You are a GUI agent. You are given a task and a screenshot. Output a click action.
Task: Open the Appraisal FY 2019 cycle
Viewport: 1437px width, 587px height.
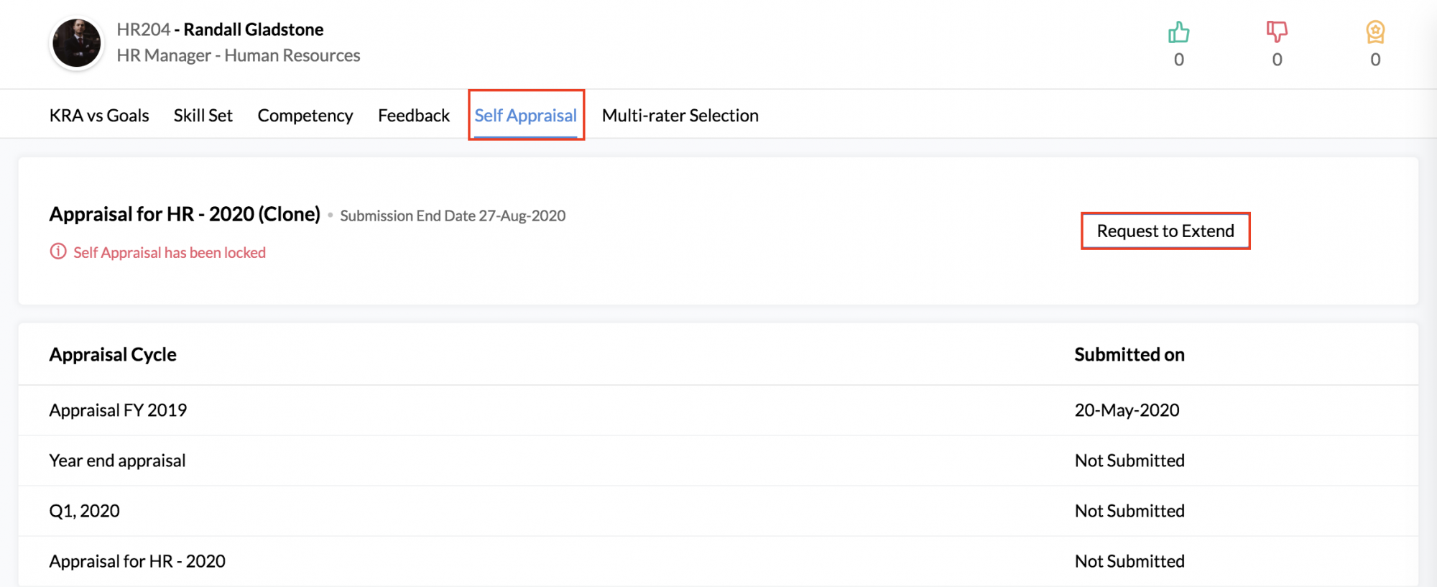tap(118, 410)
